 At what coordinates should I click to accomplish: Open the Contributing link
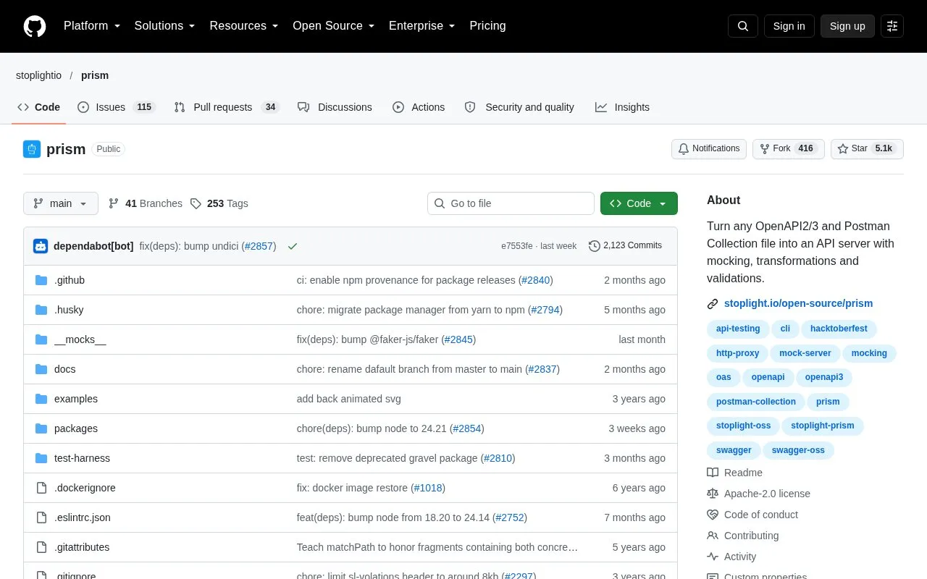(743, 536)
